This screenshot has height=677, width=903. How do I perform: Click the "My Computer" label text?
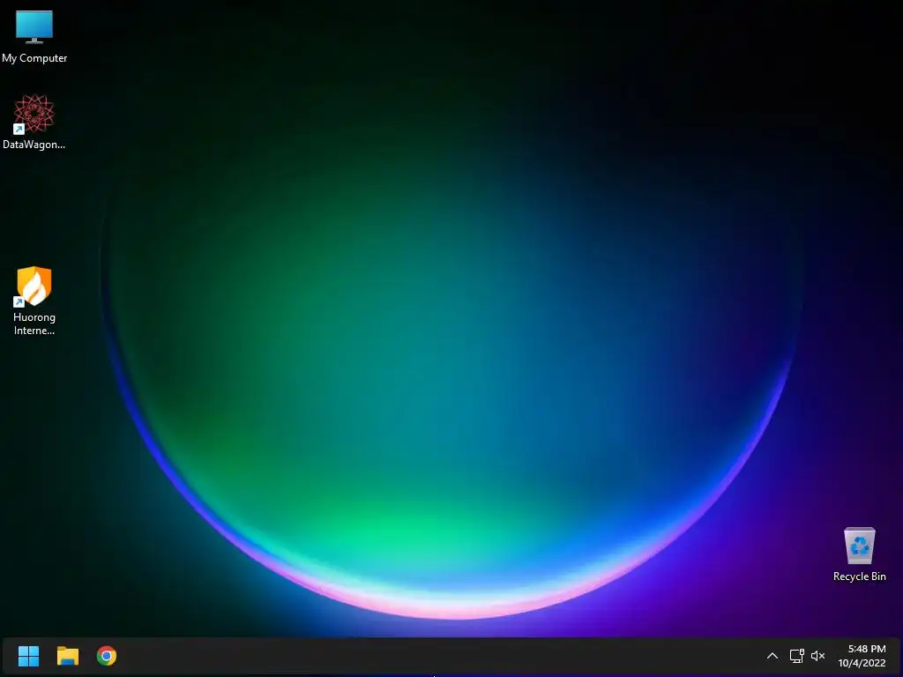pos(34,58)
